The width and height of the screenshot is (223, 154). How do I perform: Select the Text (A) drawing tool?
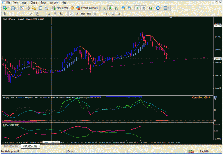click(49, 14)
